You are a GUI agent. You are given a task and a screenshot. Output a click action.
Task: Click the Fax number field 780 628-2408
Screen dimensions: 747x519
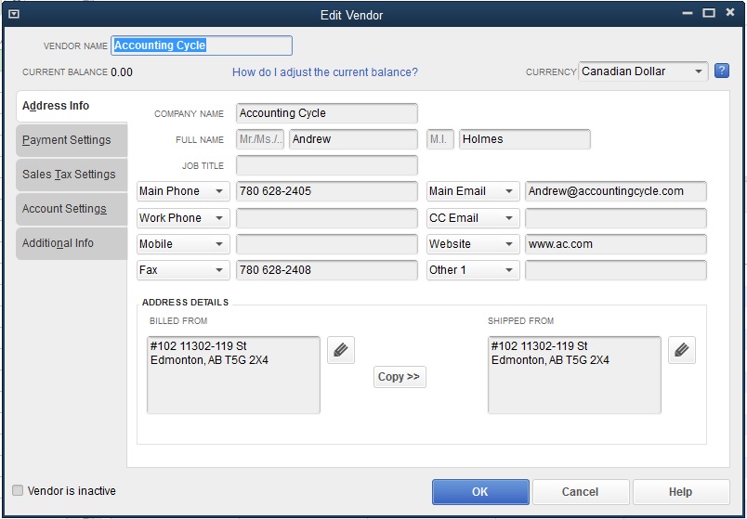click(x=327, y=270)
